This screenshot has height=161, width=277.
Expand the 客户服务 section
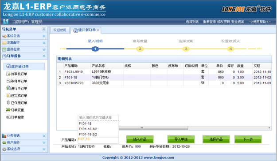tap(44, 142)
